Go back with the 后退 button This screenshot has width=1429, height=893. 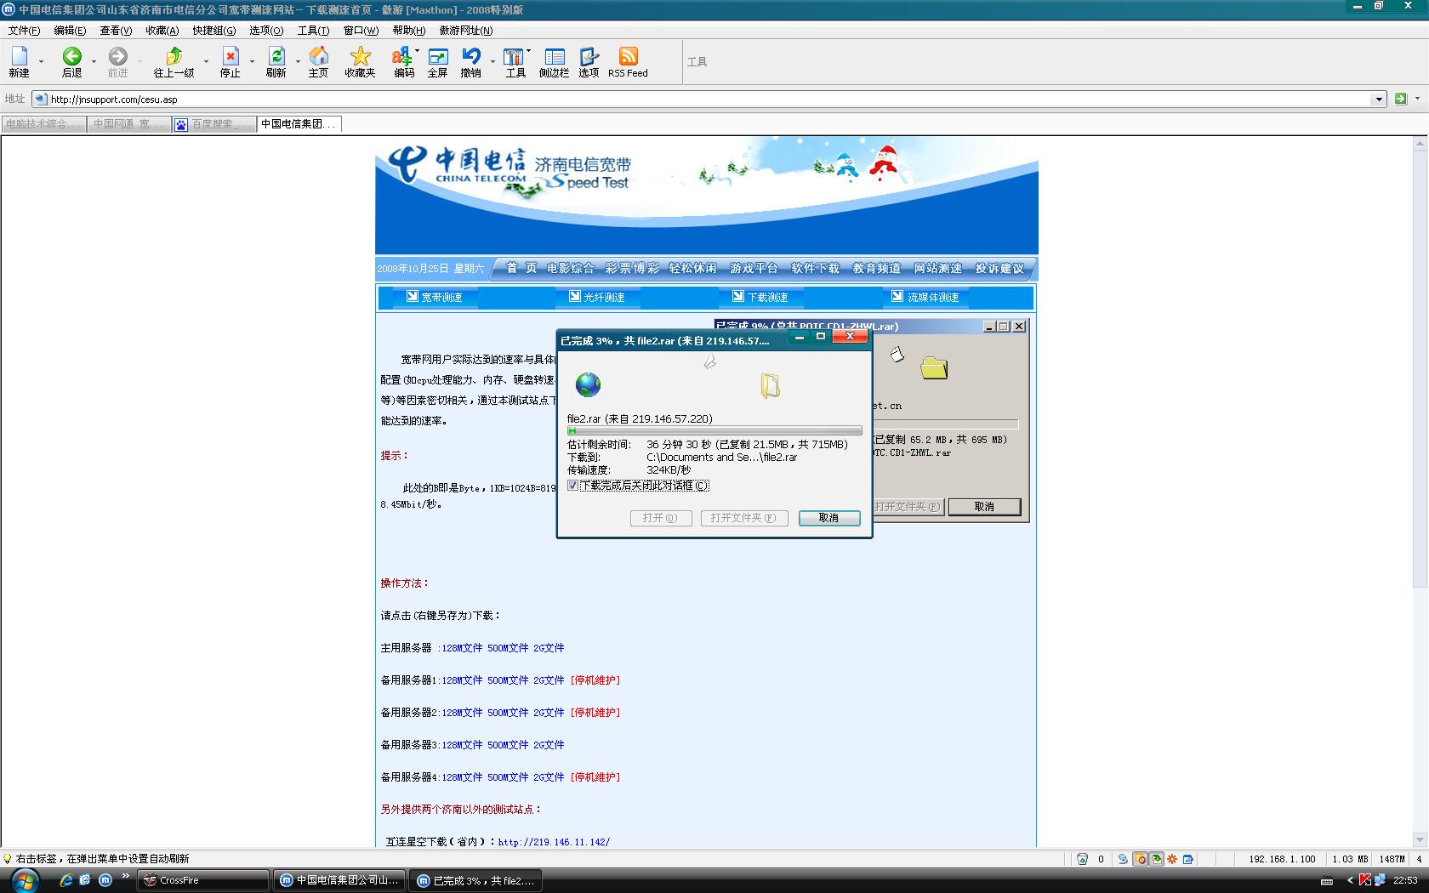pos(72,61)
